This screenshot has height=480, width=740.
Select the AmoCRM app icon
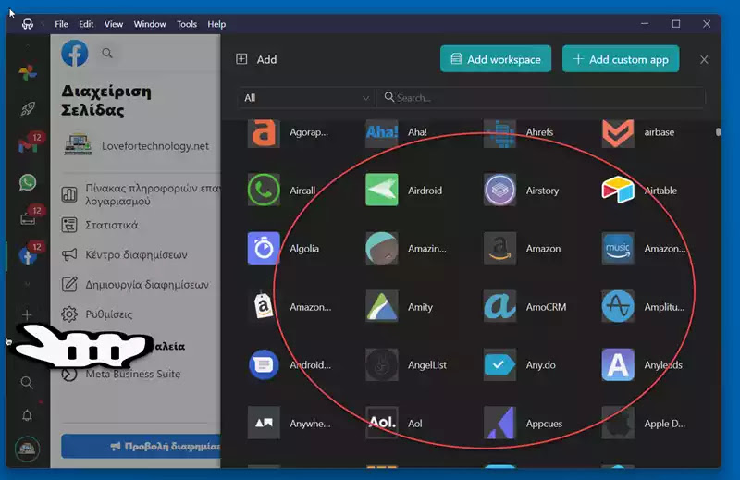pyautogui.click(x=499, y=306)
